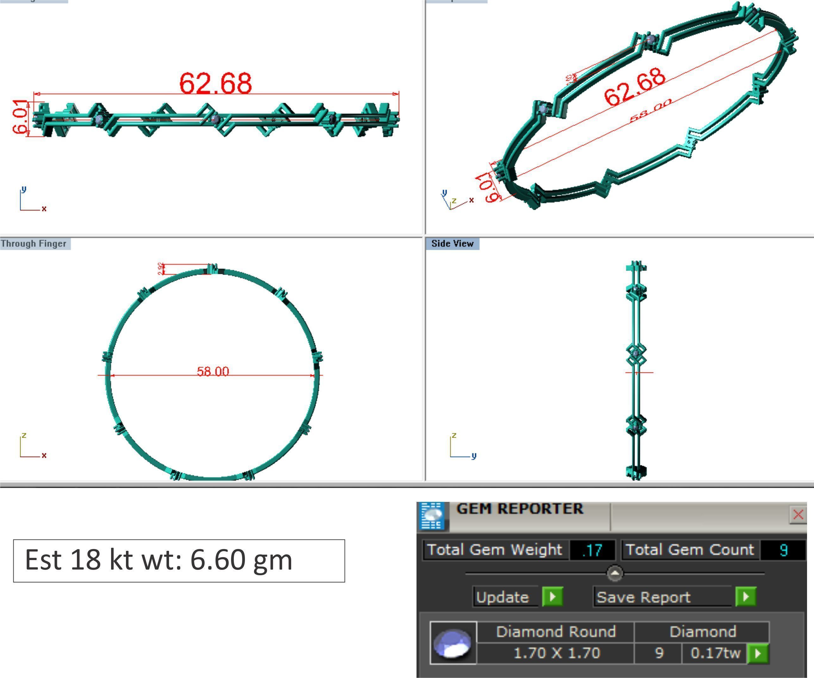Click the Total Gem Count value field
This screenshot has height=678, width=814.
pos(783,550)
